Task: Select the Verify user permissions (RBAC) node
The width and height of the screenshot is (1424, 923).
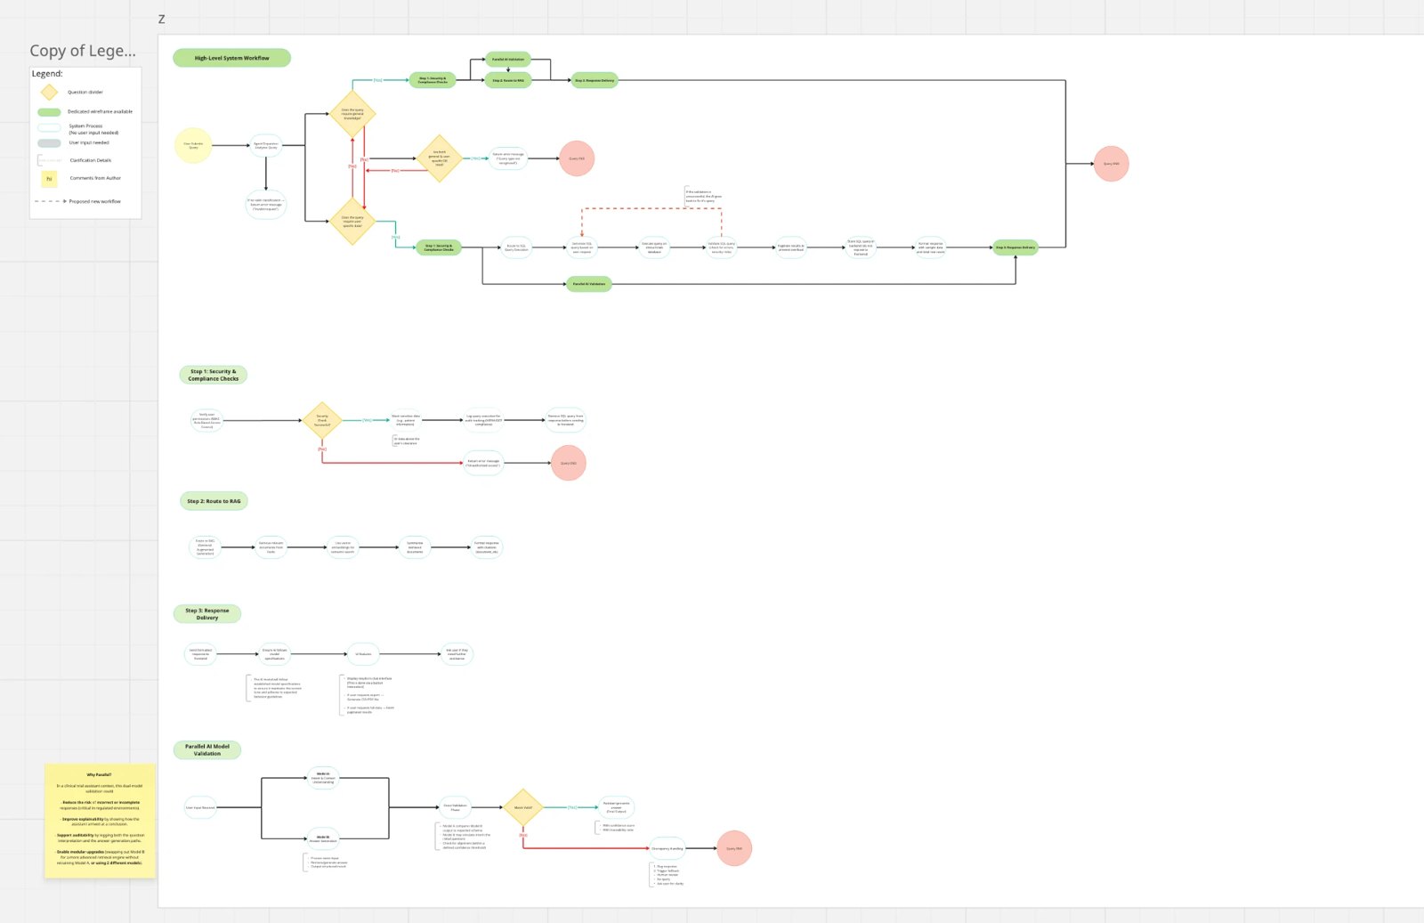Action: pyautogui.click(x=206, y=420)
